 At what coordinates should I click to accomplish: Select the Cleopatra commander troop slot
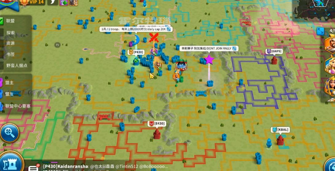click(330, 86)
